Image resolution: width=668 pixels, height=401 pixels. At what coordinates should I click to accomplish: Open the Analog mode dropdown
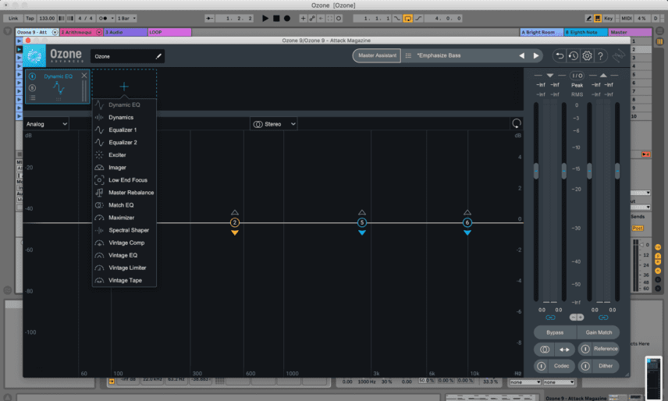tap(47, 124)
